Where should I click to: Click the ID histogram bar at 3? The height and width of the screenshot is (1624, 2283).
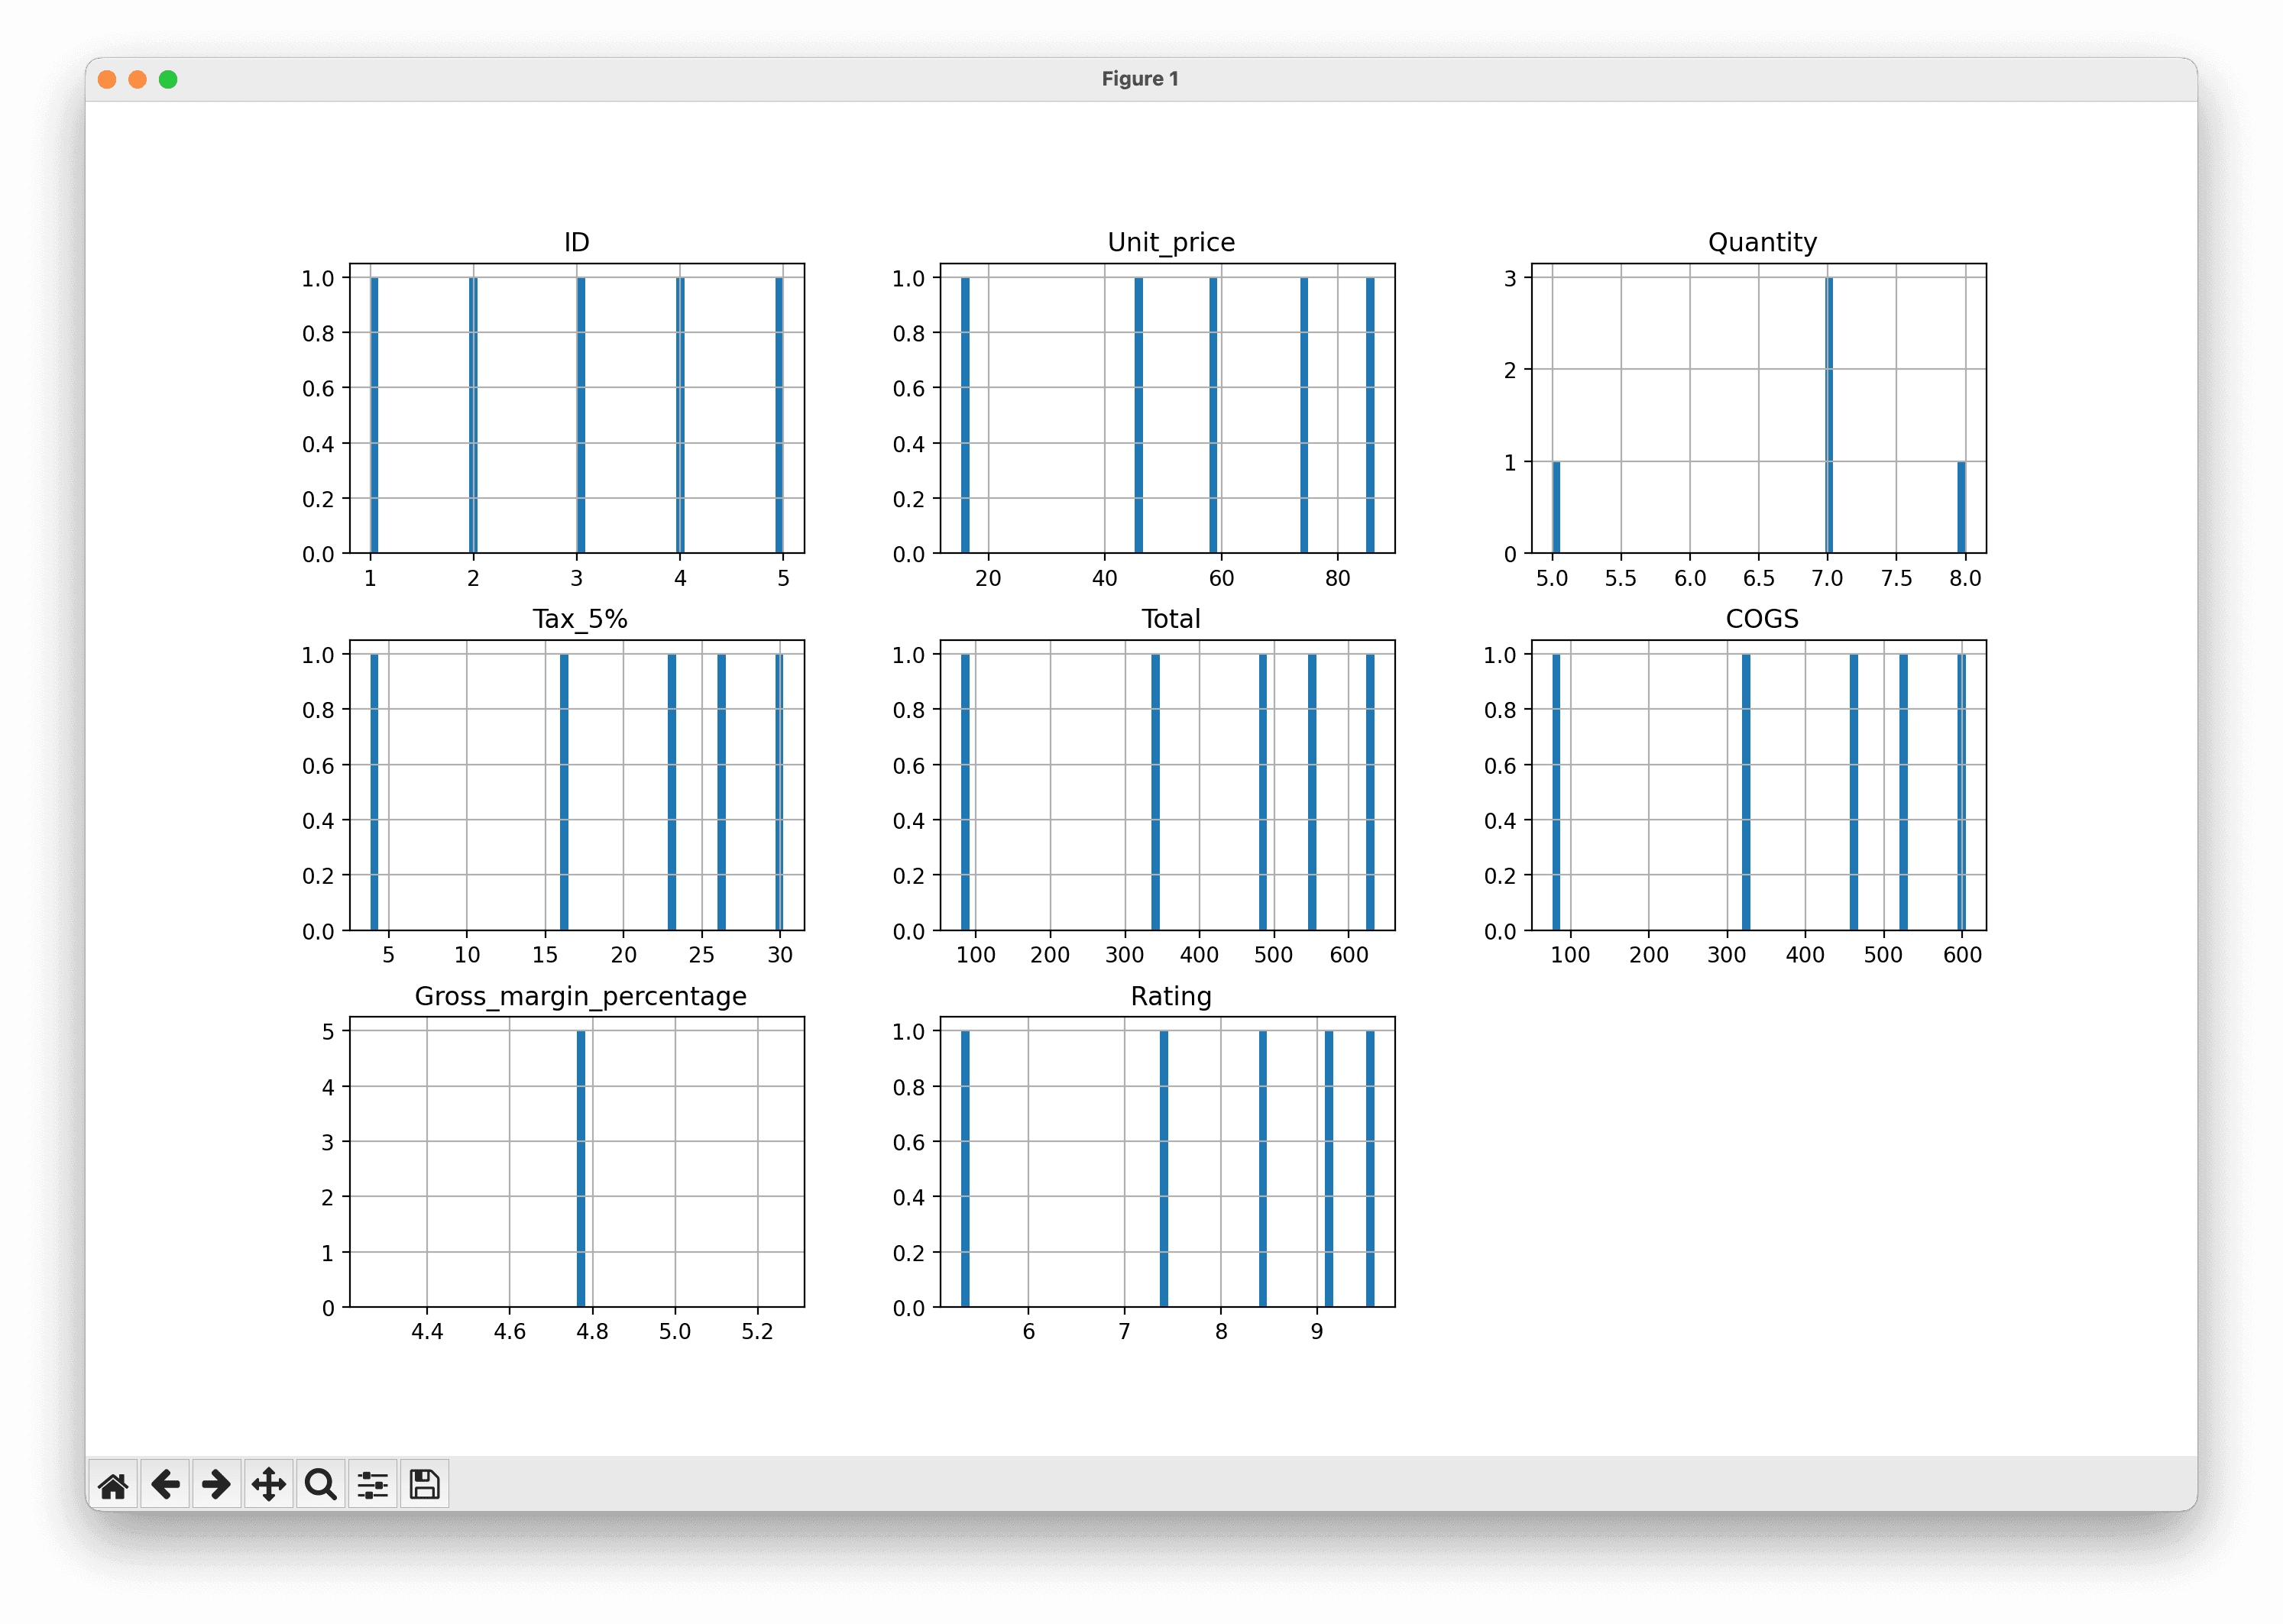coord(581,415)
